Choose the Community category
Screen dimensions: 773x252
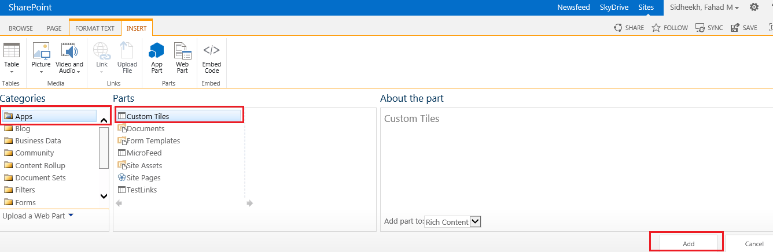click(x=29, y=153)
